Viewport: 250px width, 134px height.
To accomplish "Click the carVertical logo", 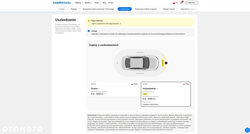I will (62, 3).
